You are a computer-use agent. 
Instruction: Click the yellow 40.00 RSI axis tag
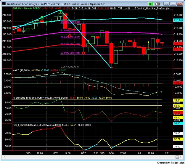click(177, 118)
